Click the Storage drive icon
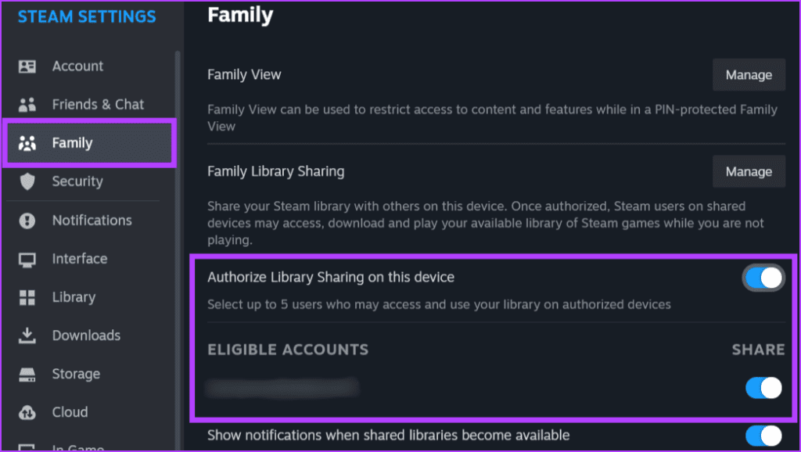Image resolution: width=801 pixels, height=452 pixels. [x=31, y=373]
